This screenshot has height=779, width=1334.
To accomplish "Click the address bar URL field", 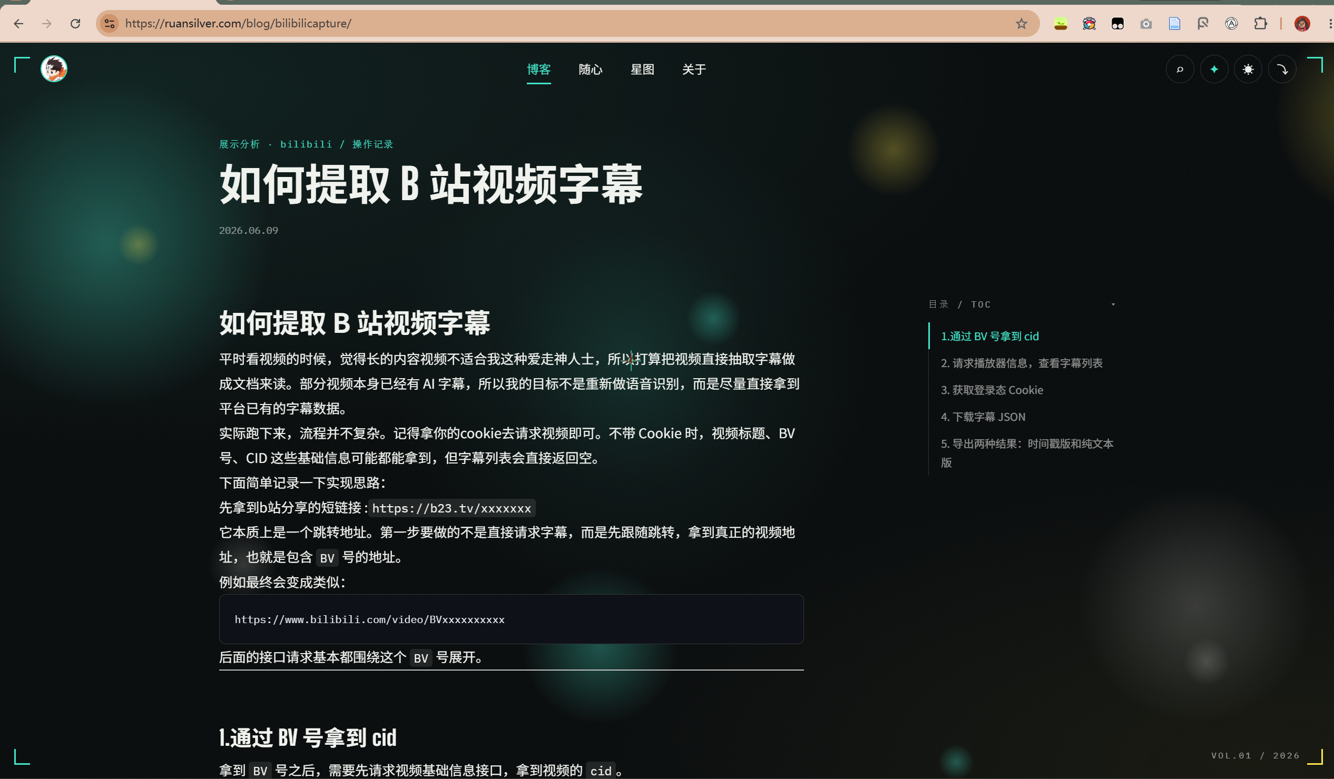I will click(x=566, y=23).
